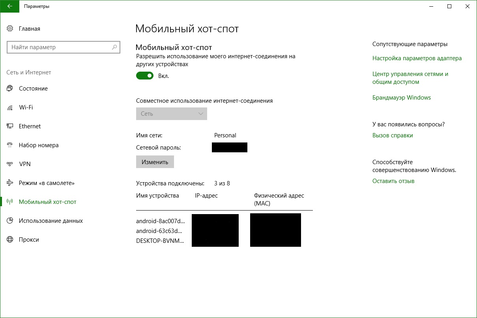Select Mobile hotspot in sidebar
The image size is (477, 318).
tap(47, 202)
